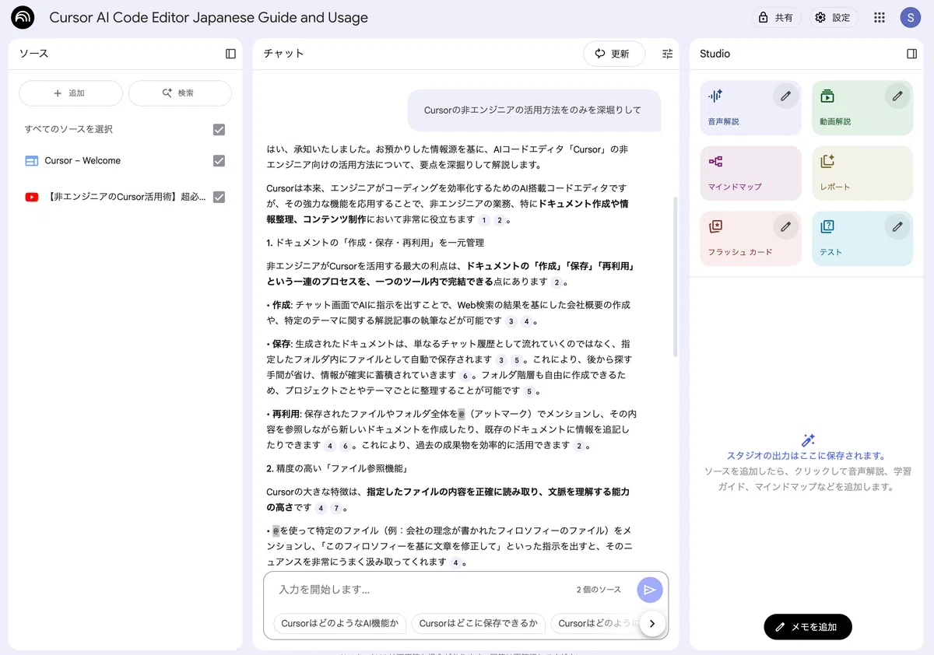
Task: Click the YouTube source icon
Action: coord(31,198)
